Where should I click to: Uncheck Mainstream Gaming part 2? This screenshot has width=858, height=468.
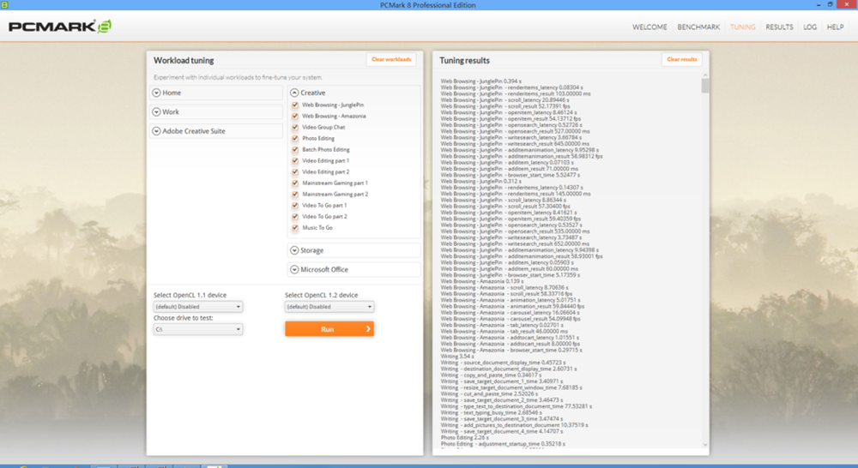click(295, 194)
